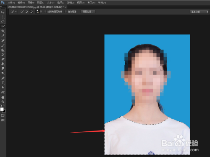The image size is (210, 157).
Task: Select the Path Selection tool
Action: tap(3, 87)
